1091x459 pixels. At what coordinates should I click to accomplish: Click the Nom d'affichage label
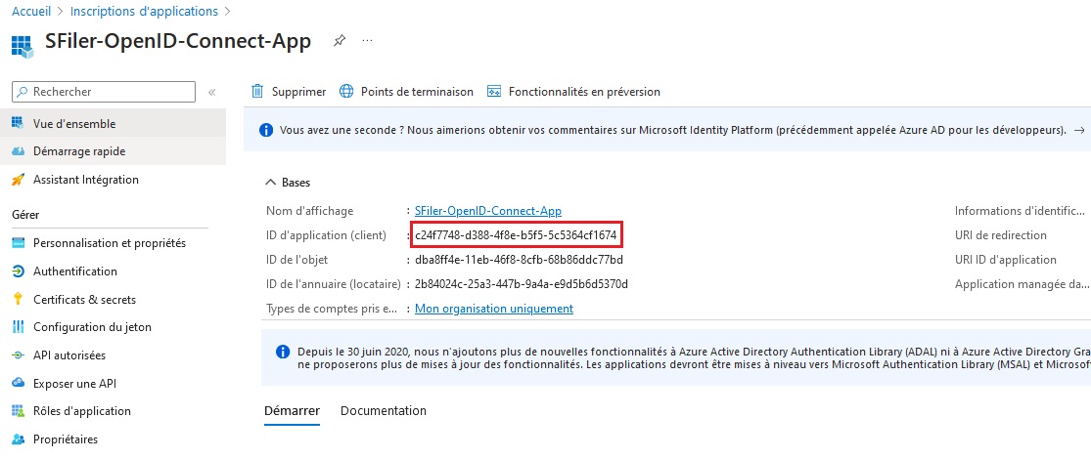coord(309,210)
